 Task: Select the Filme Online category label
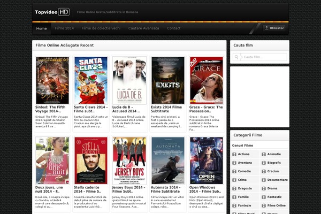(x=277, y=205)
